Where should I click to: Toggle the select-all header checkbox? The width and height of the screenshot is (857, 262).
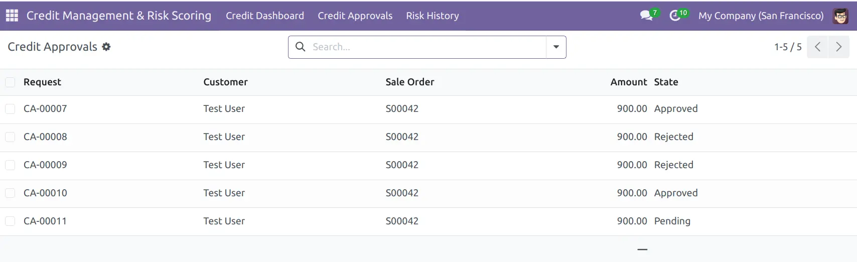click(x=10, y=82)
